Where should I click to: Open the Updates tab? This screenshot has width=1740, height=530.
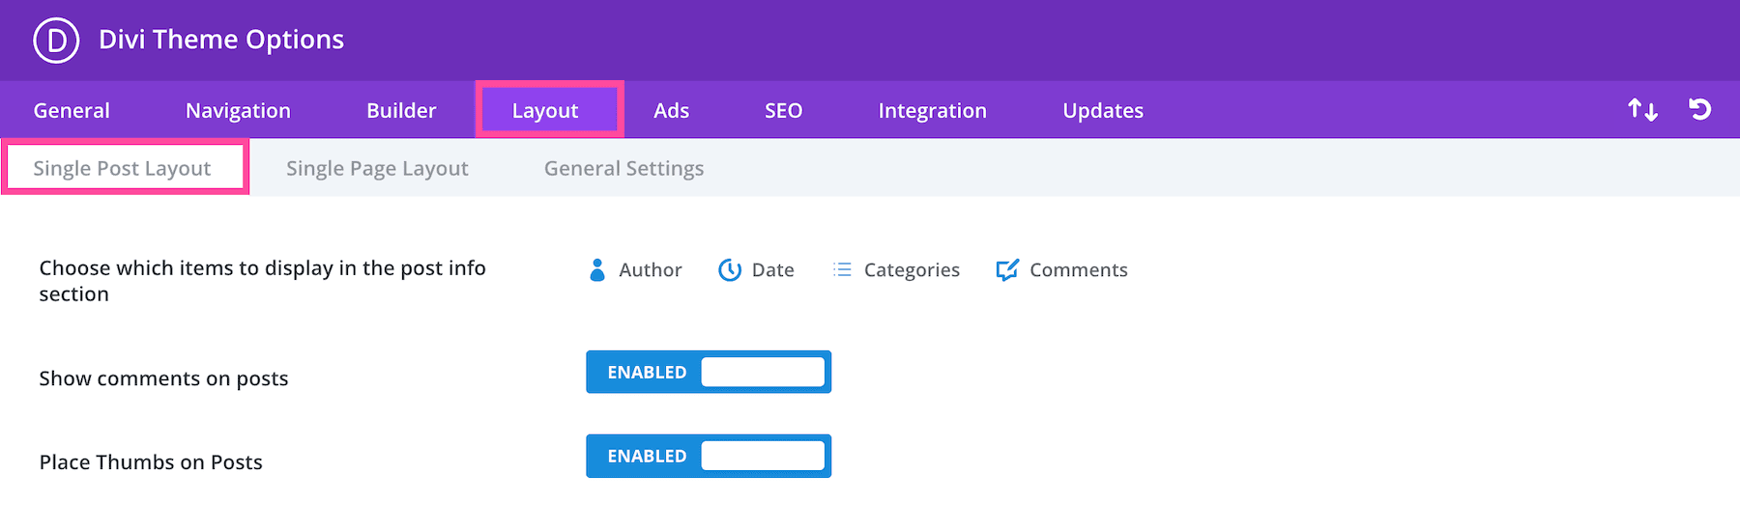click(x=1103, y=111)
